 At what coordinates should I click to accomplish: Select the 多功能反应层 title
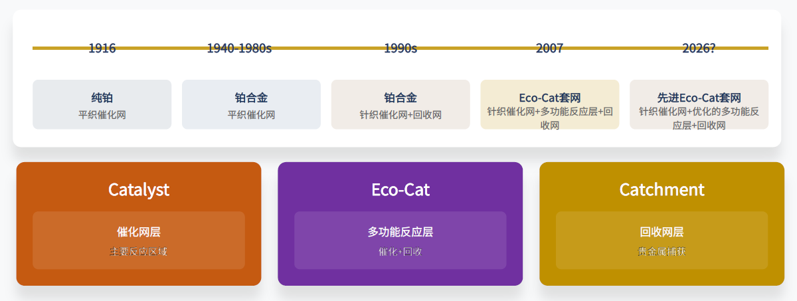point(400,232)
